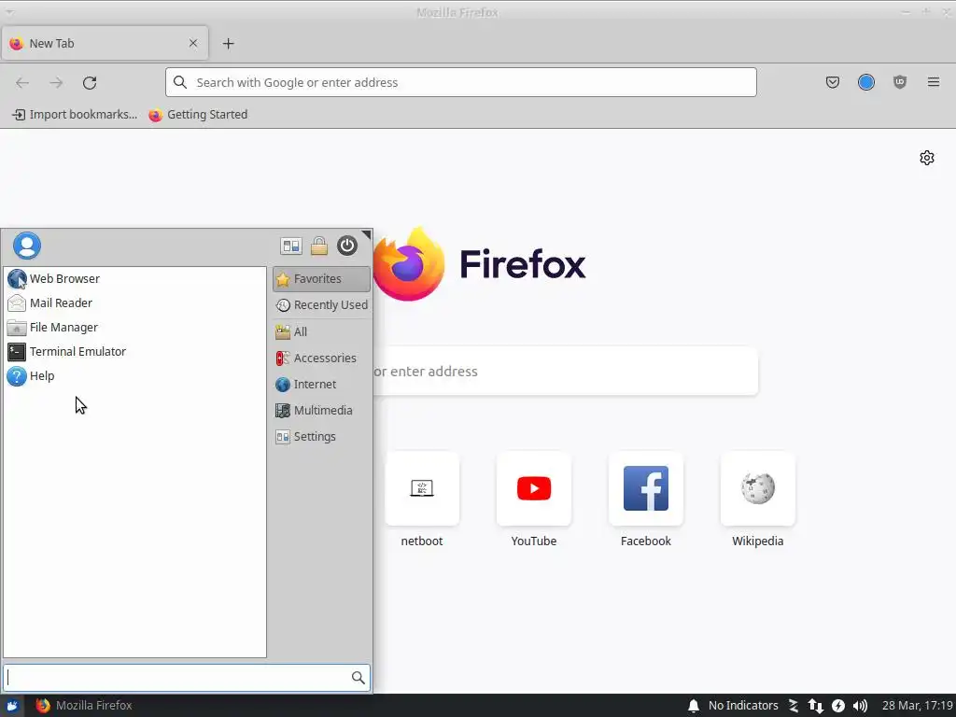Image resolution: width=956 pixels, height=717 pixels.
Task: Click Import bookmarks toolbar item
Action: 75,115
